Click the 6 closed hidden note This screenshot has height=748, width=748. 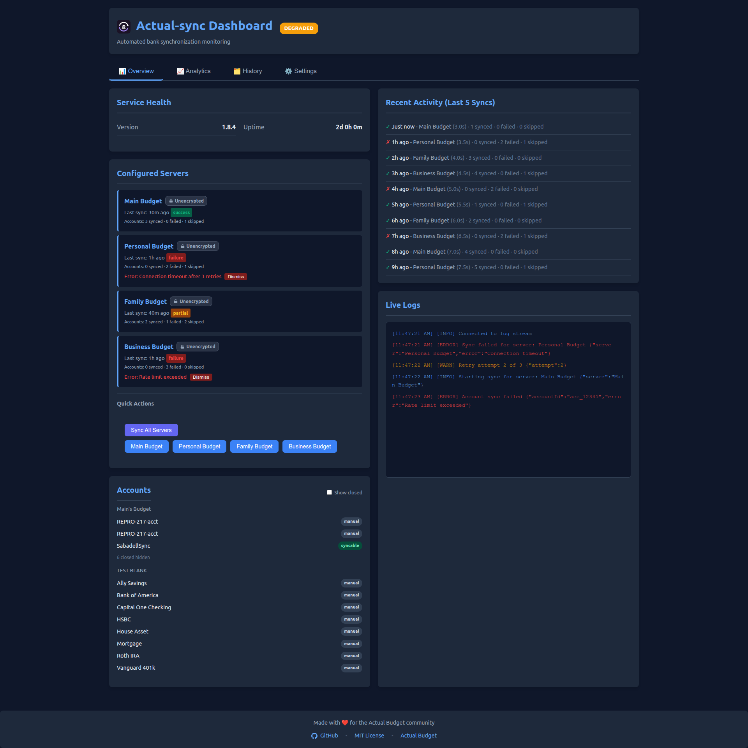(133, 557)
